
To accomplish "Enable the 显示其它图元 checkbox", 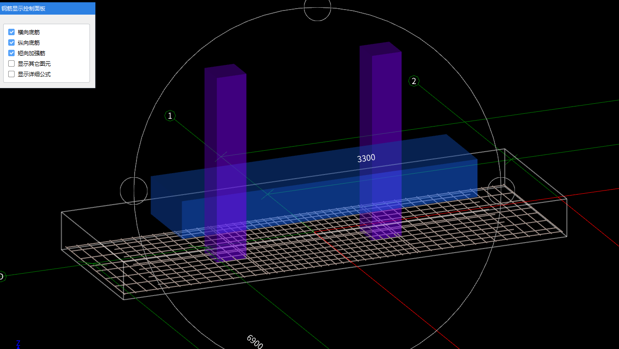I will (x=12, y=63).
